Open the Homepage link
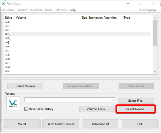Image resolution: width=161 pixels, height=133 pixels. click(148, 10)
